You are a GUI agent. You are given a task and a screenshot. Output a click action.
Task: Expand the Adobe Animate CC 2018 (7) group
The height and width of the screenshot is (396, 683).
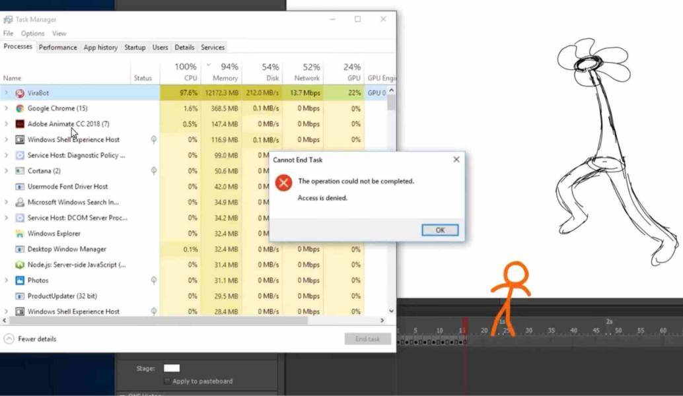6,124
